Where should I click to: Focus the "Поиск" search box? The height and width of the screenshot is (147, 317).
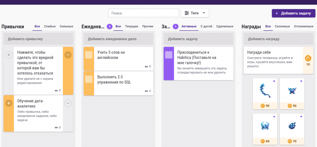point(144,13)
